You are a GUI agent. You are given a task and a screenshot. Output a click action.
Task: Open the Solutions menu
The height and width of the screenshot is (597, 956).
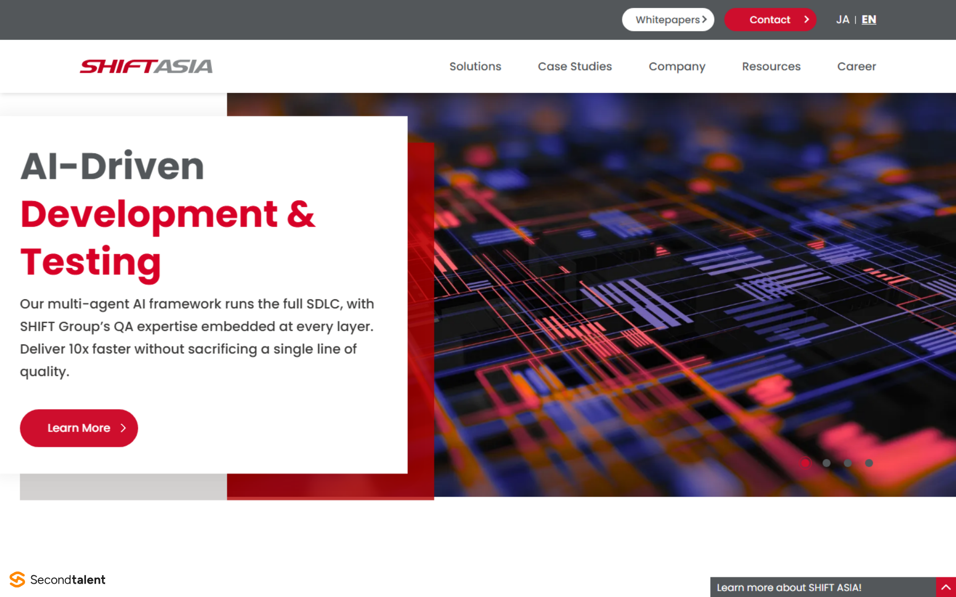point(475,66)
